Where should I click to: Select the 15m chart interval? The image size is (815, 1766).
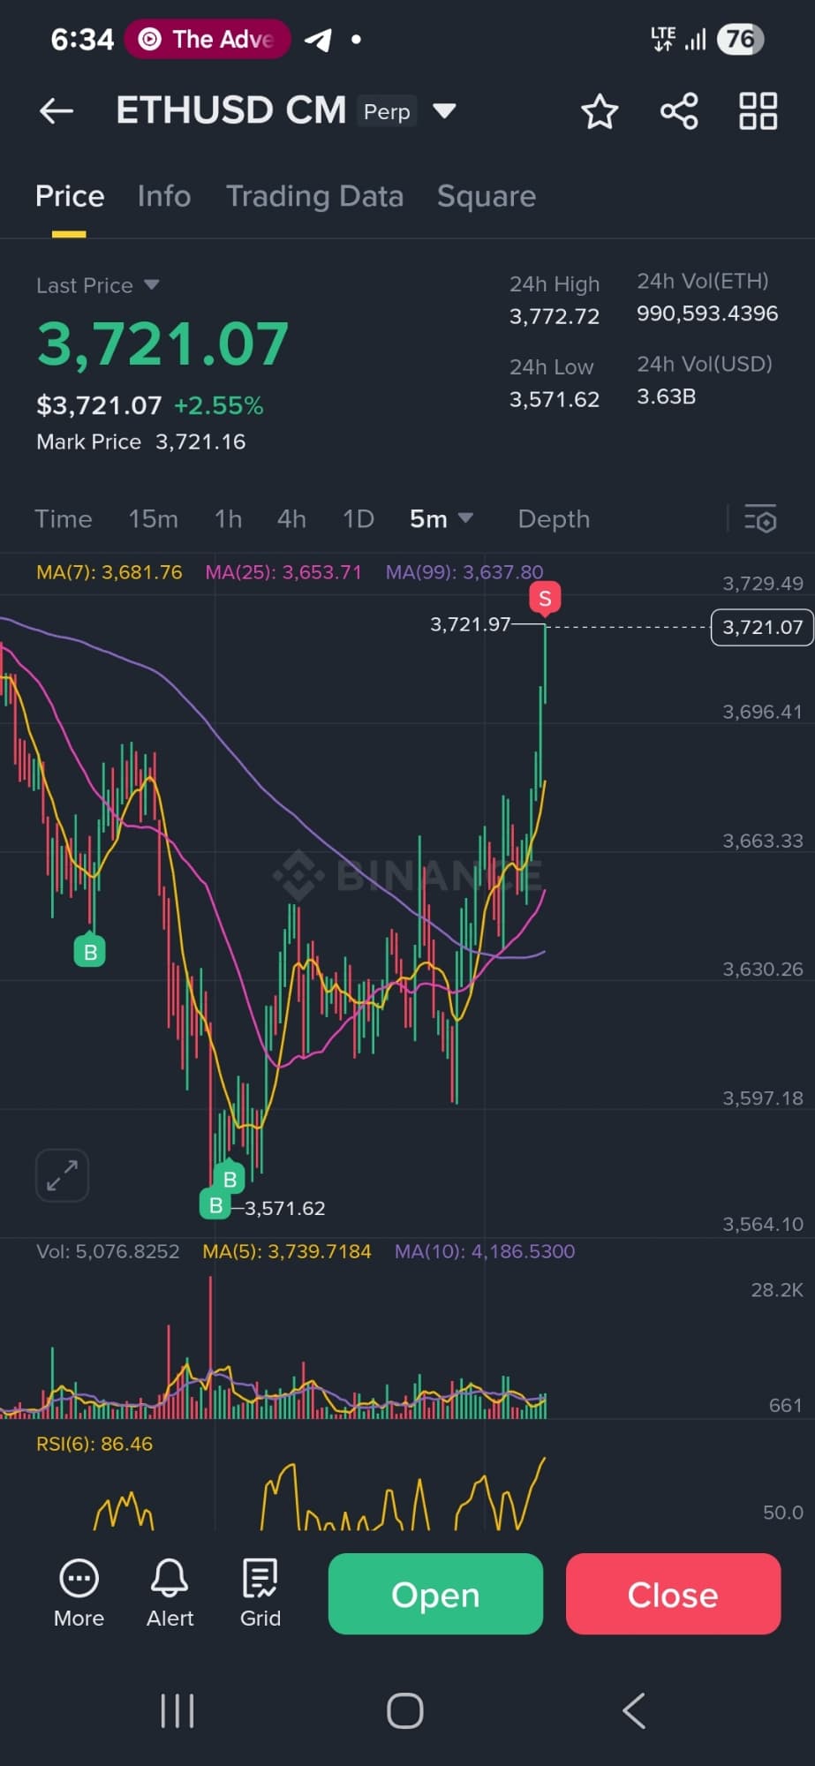point(153,518)
